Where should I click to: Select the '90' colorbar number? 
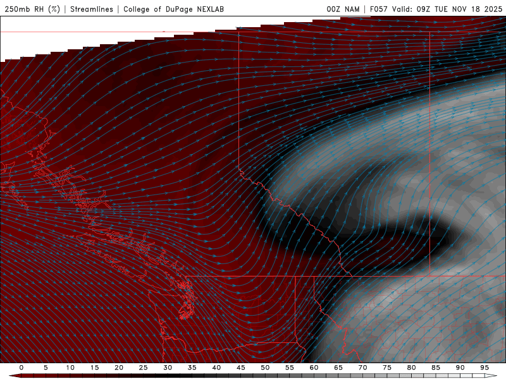460,368
